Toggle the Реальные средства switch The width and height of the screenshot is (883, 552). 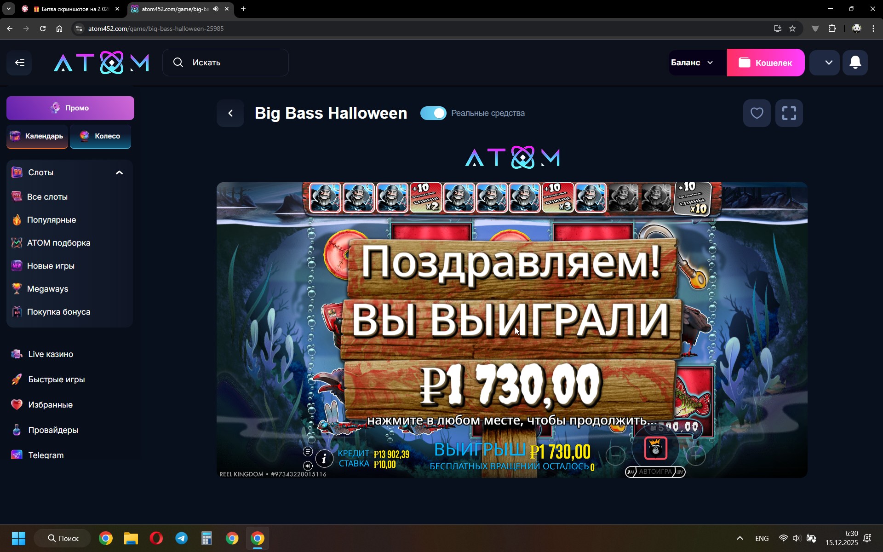click(433, 113)
